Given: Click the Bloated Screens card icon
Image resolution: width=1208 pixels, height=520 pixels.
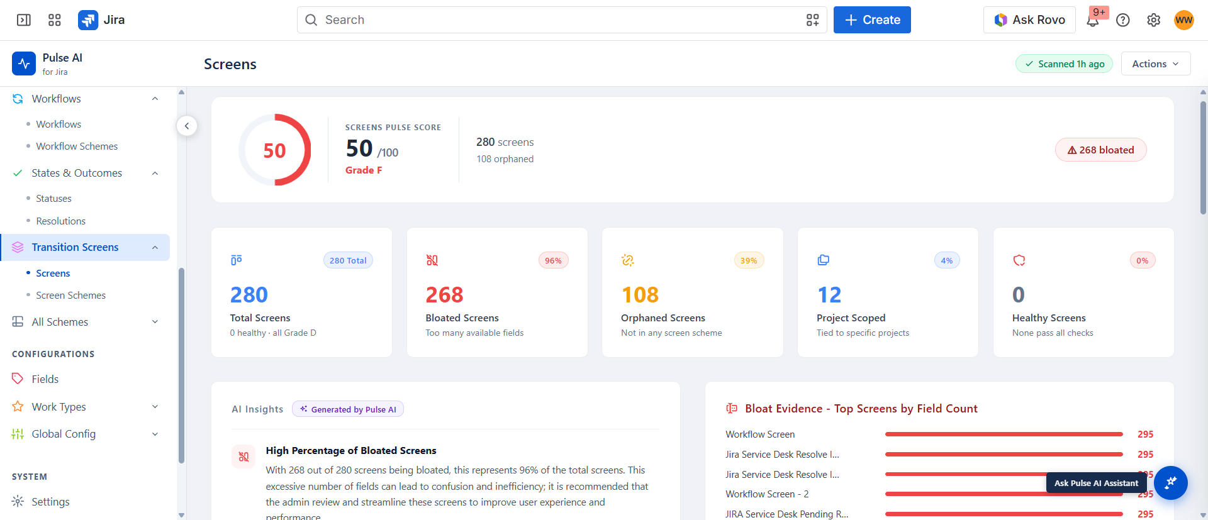Looking at the screenshot, I should 432,260.
